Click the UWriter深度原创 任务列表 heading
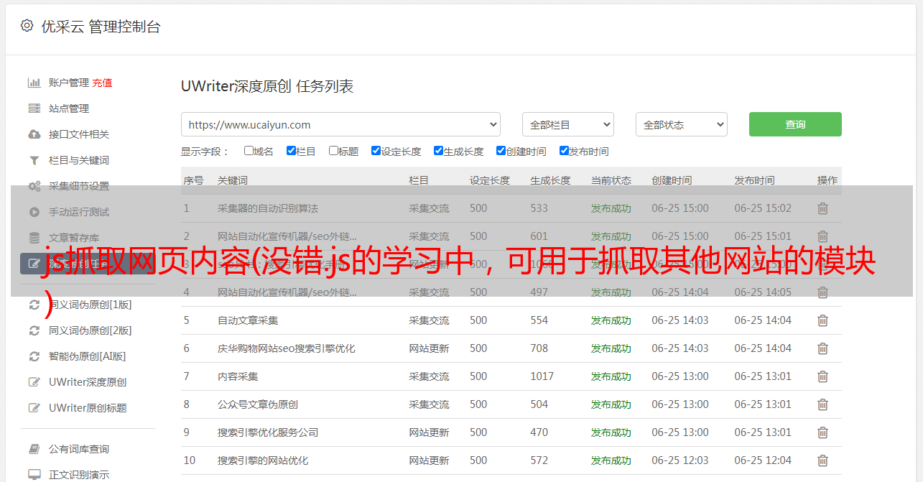The image size is (923, 482). pyautogui.click(x=267, y=87)
